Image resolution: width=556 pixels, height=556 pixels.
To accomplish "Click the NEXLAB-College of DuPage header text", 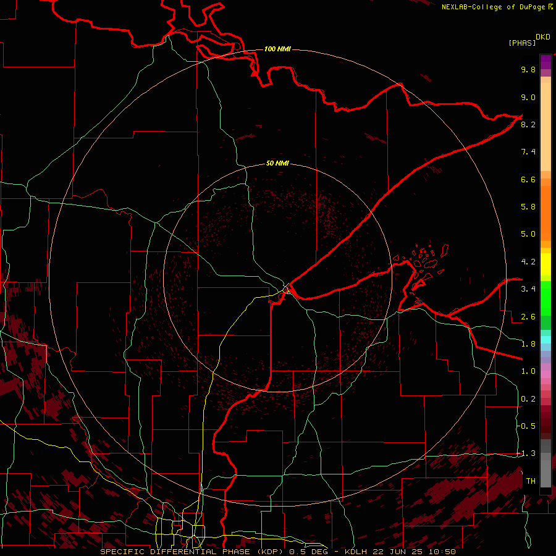I will tap(493, 7).
